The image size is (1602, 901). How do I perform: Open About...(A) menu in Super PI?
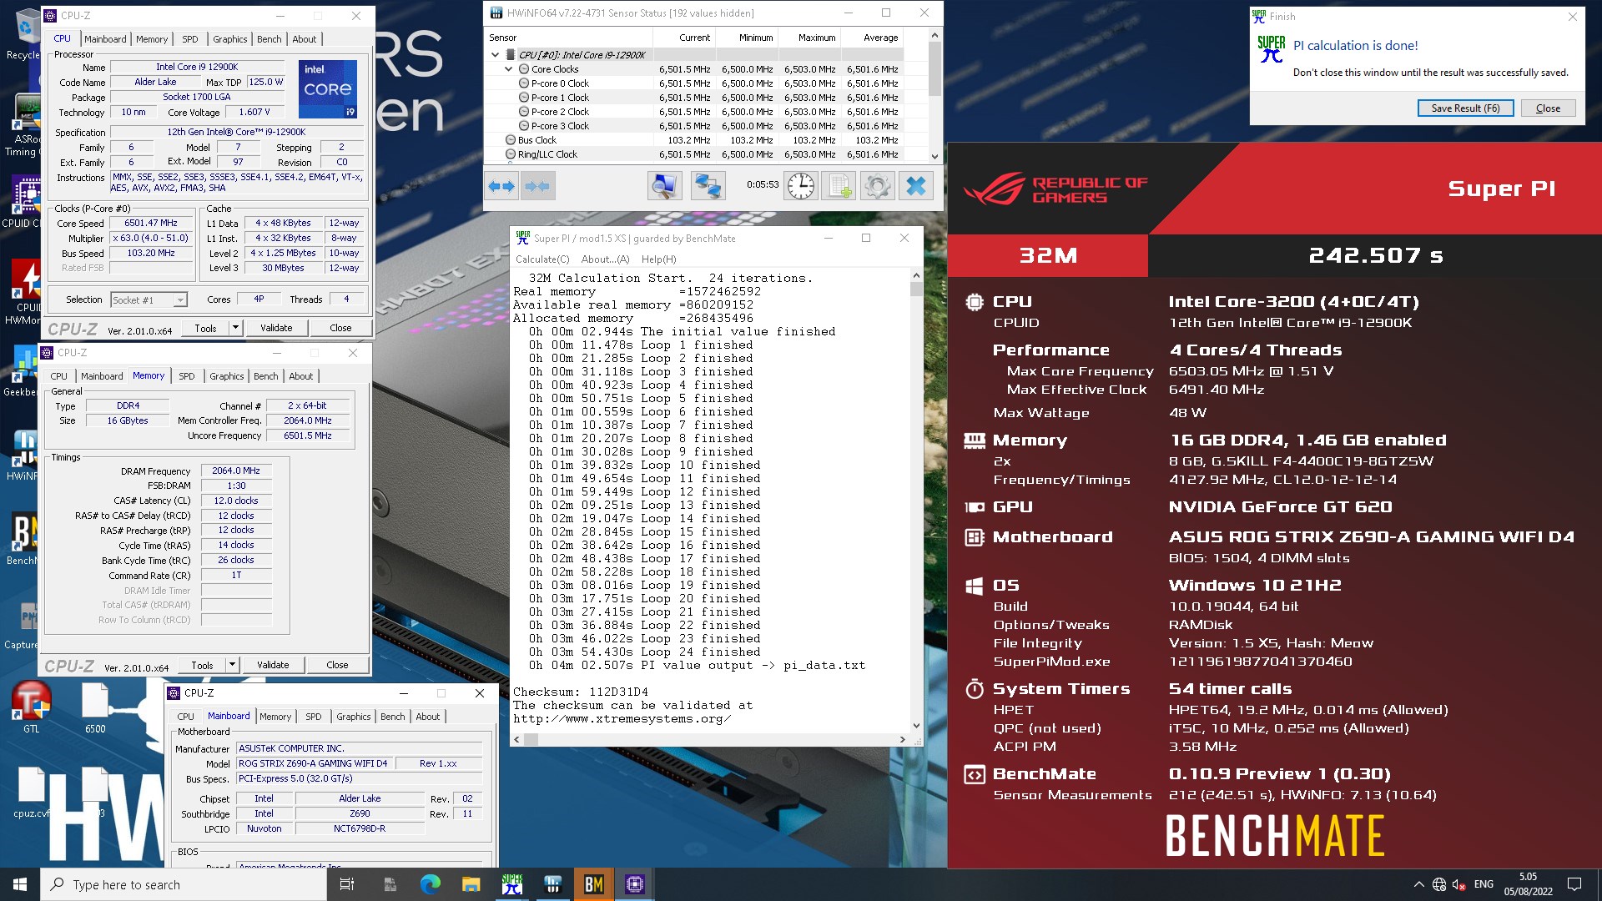(605, 259)
